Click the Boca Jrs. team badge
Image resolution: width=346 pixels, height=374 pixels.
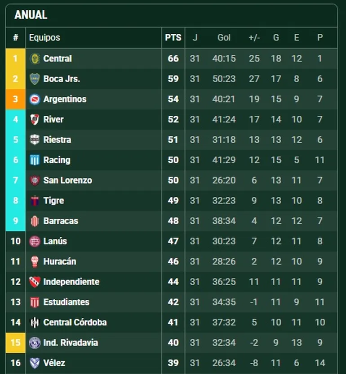[x=35, y=79]
